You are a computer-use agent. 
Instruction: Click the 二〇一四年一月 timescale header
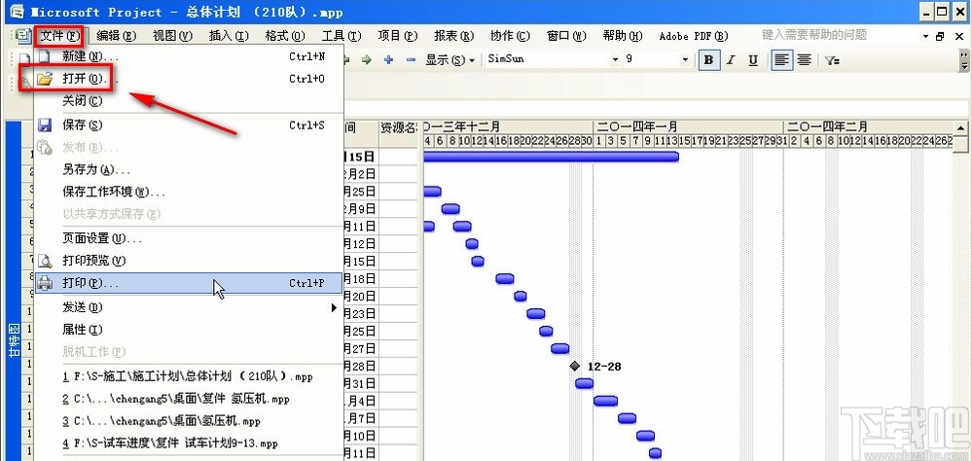(x=688, y=126)
